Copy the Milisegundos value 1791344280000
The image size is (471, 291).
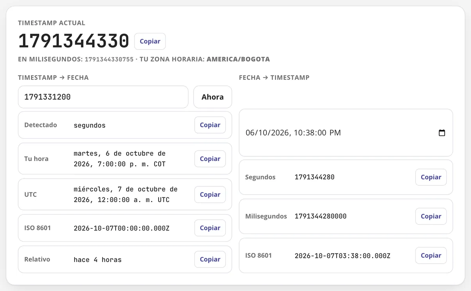[431, 216]
